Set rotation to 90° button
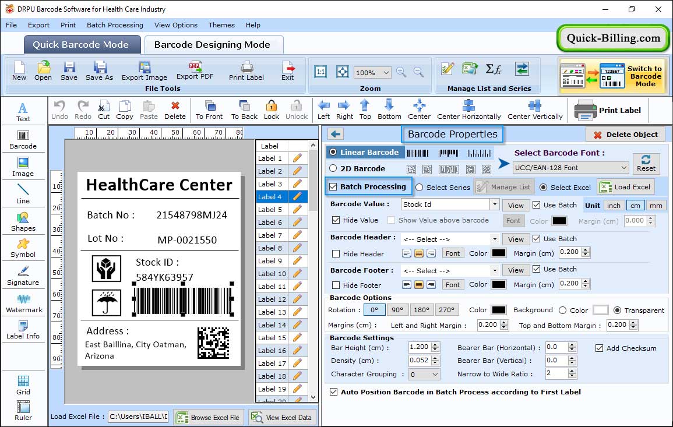 [397, 310]
